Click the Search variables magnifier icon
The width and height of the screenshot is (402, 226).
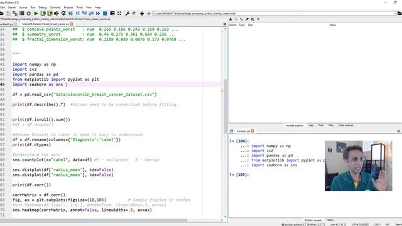pos(253,19)
